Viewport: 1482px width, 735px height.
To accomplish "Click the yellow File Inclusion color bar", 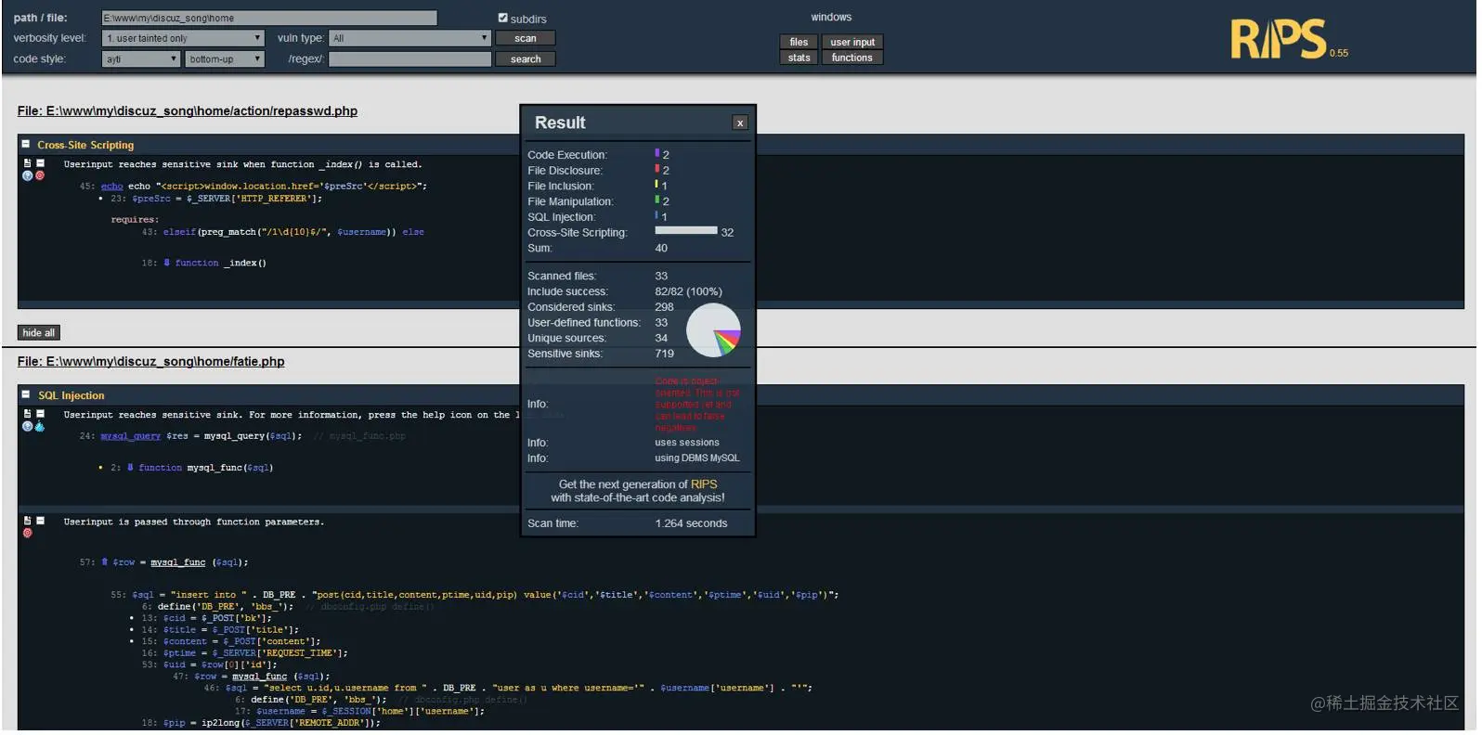I will point(656,185).
